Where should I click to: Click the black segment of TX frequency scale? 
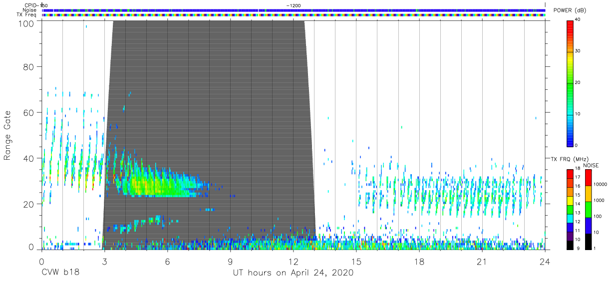click(x=570, y=244)
